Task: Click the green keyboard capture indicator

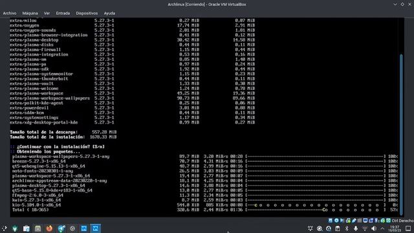Action: 388,220
